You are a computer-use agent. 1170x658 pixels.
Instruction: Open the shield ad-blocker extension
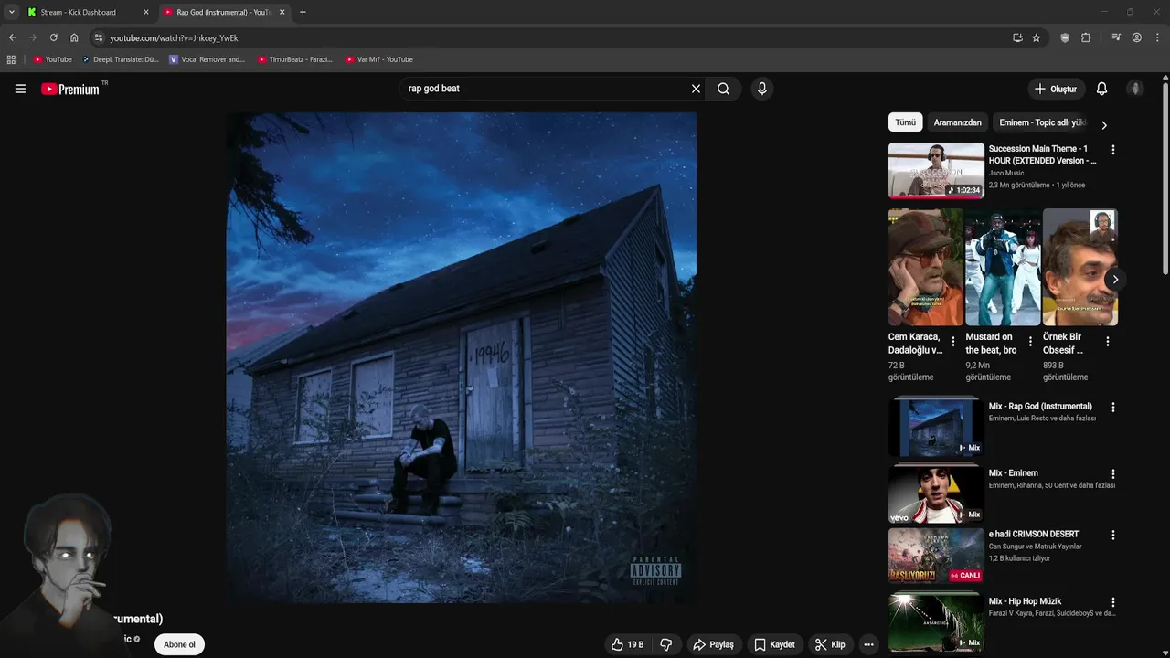point(1065,37)
